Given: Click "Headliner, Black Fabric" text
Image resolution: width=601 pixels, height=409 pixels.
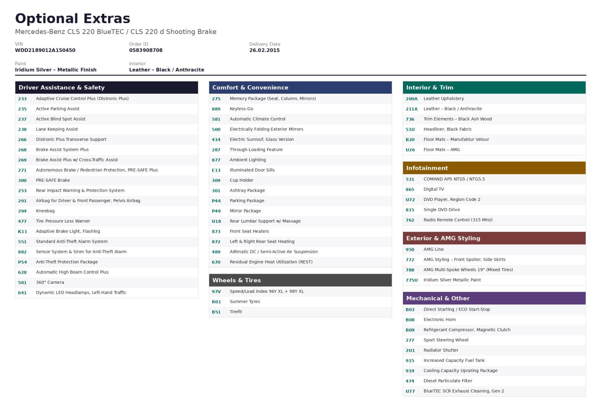Looking at the screenshot, I should coord(447,129).
